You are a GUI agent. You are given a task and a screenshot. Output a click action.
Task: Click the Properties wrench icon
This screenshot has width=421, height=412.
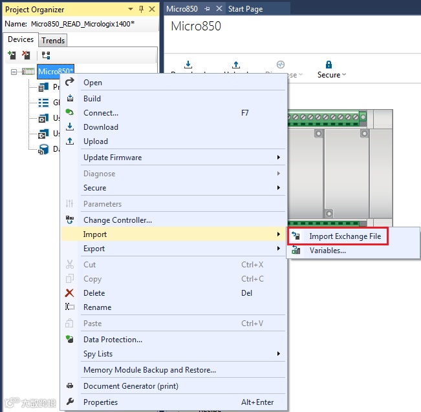coord(70,401)
